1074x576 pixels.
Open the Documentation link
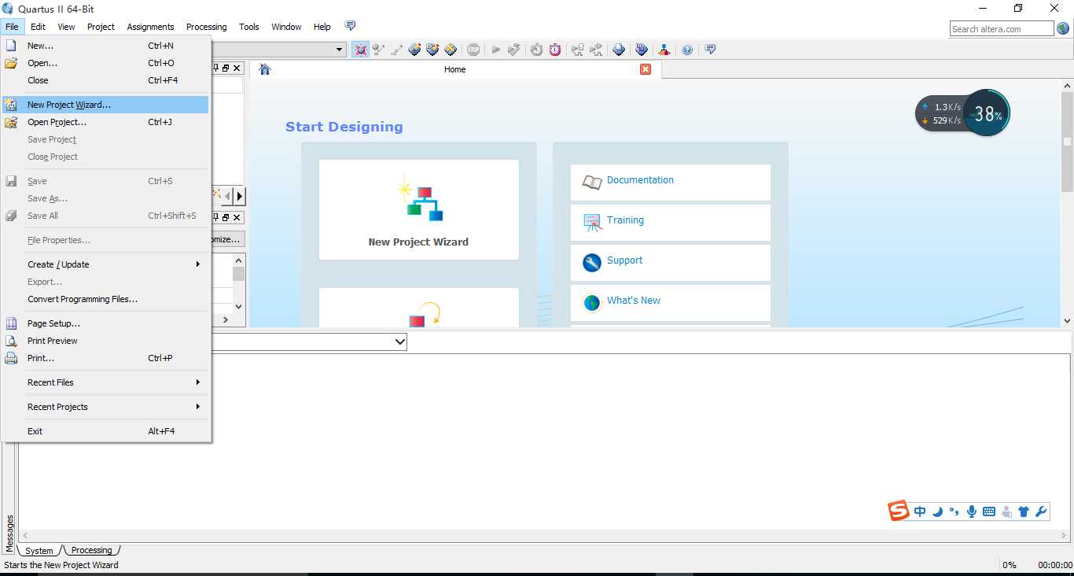click(x=640, y=180)
